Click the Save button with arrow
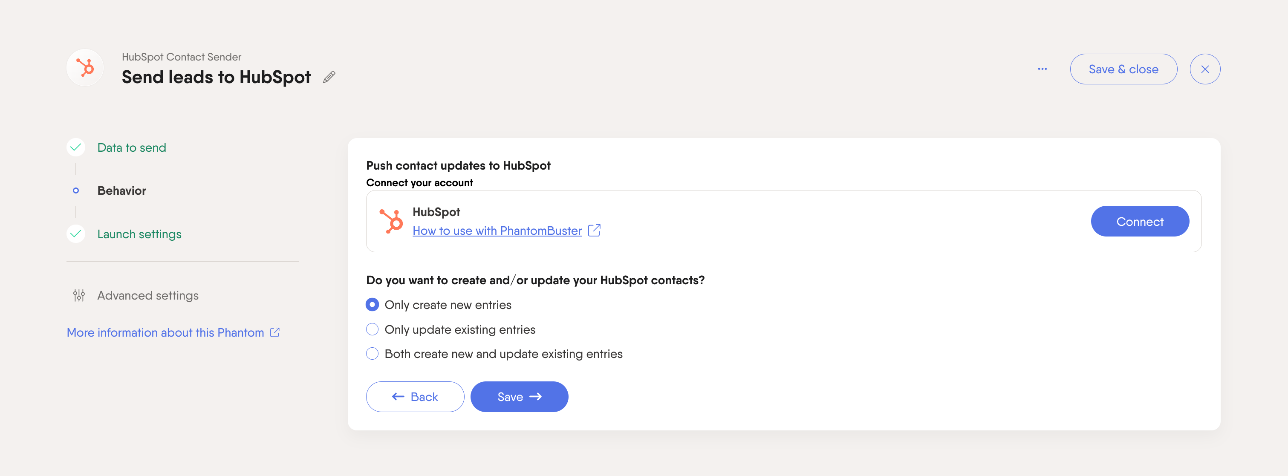 519,396
